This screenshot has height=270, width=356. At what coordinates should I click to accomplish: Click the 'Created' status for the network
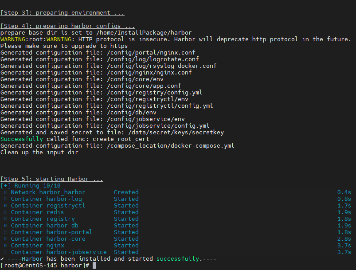tap(126, 192)
